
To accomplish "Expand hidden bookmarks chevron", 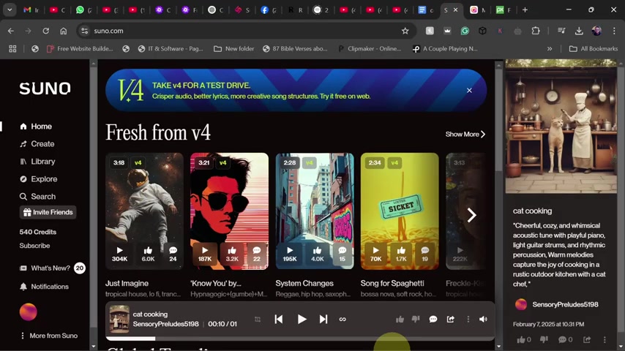I will coord(550,48).
